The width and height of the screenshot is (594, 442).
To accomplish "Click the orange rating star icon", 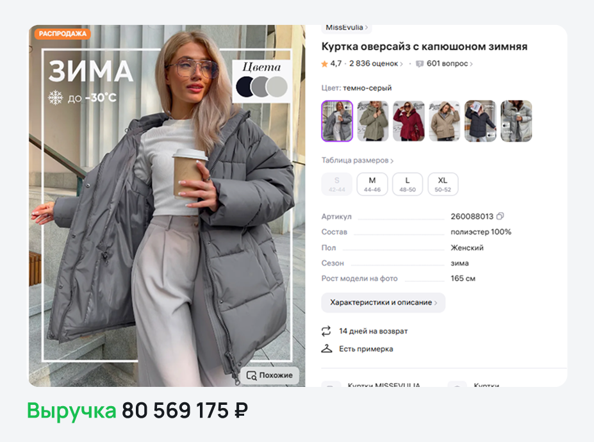I will (x=324, y=64).
